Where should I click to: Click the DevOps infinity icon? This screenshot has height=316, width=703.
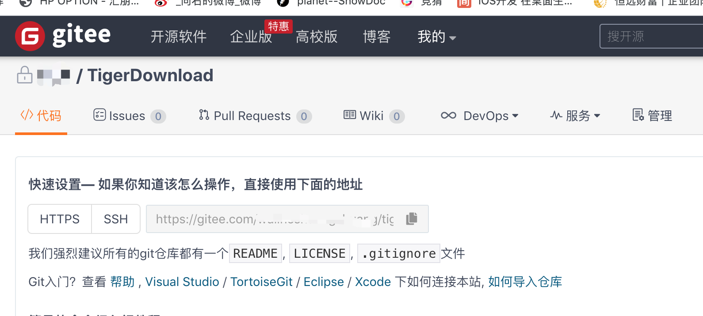tap(448, 116)
